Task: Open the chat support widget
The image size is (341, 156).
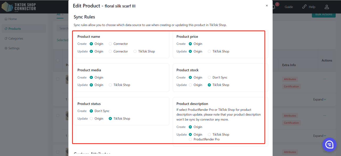Action: (x=329, y=145)
